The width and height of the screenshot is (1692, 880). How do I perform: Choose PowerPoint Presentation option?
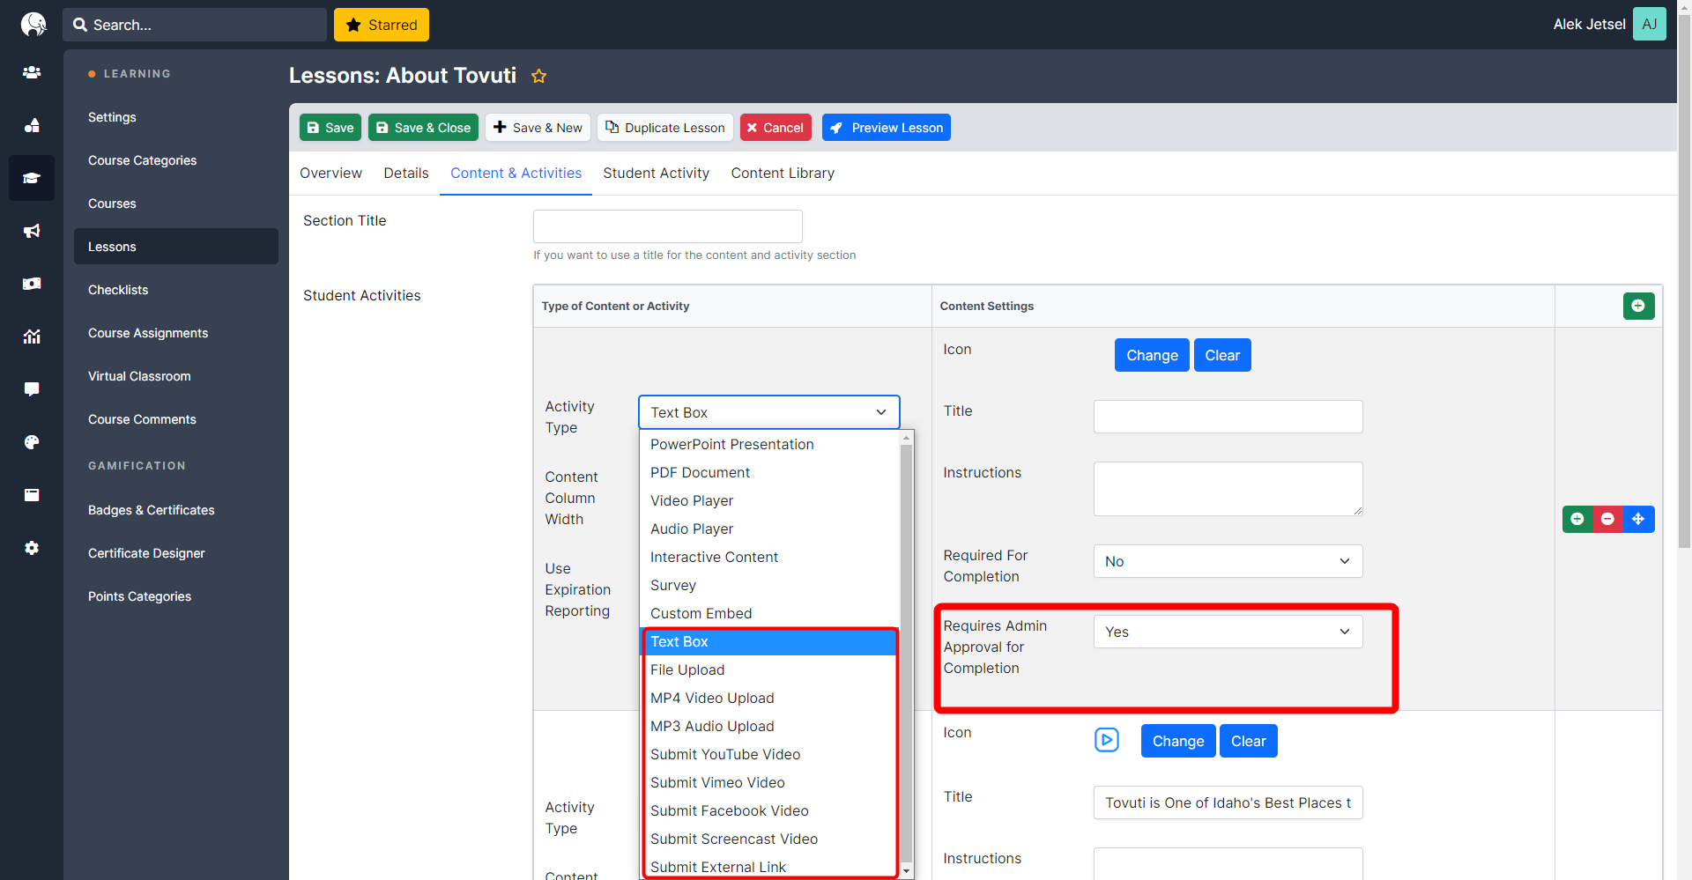(x=769, y=444)
